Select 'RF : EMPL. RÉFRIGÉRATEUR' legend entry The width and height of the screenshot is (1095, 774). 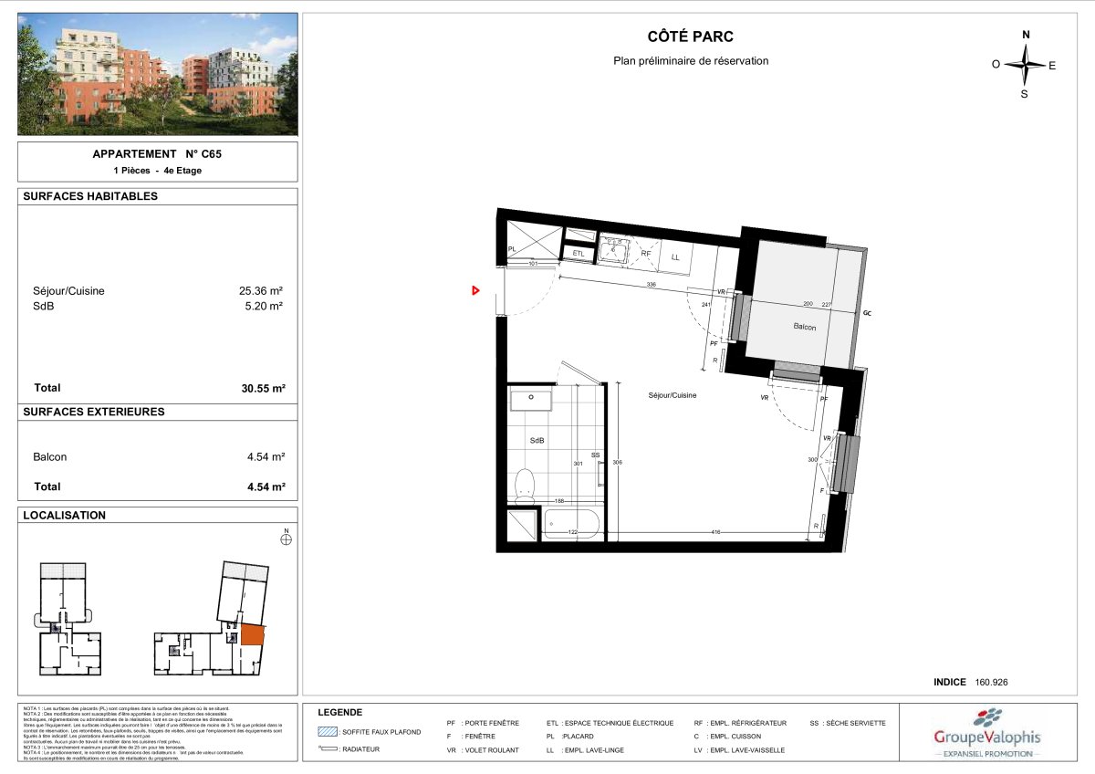[x=740, y=723]
